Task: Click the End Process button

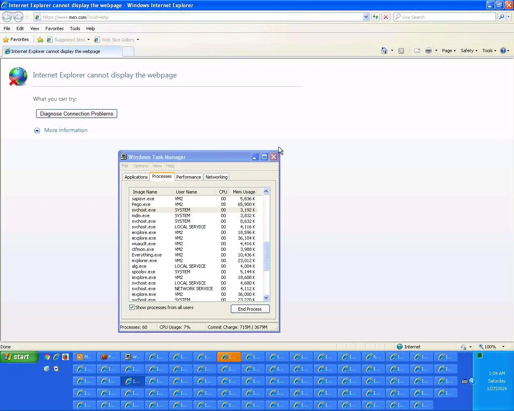Action: 250,309
